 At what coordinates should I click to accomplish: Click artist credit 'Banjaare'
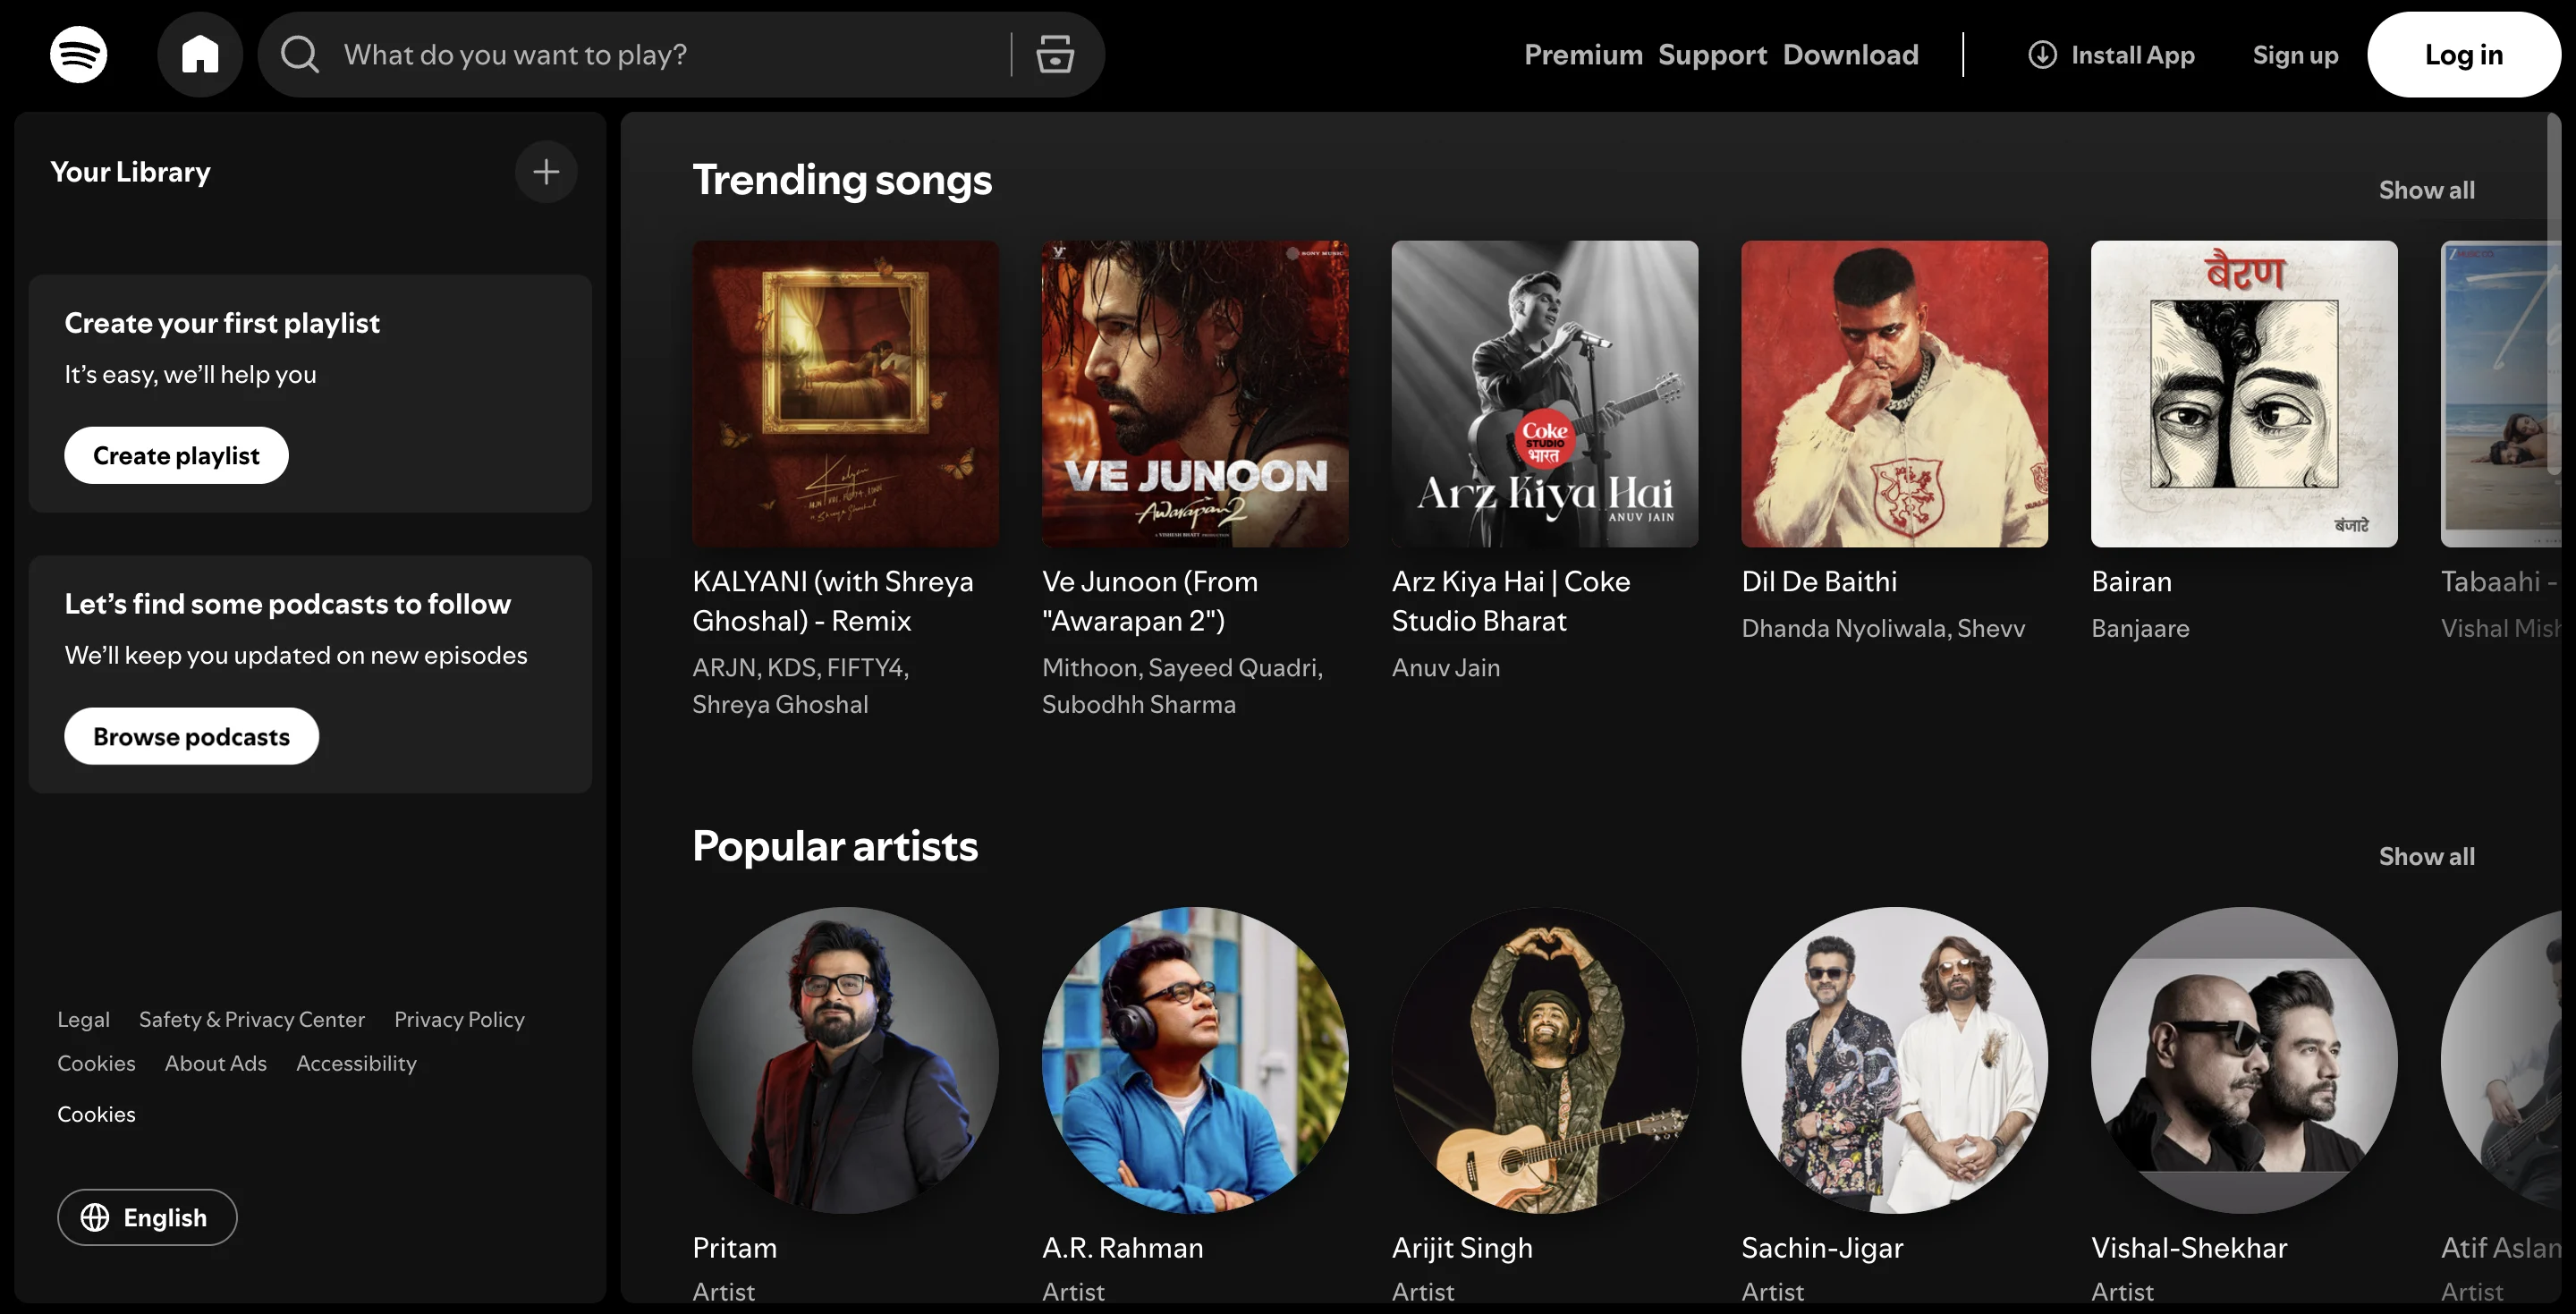pyautogui.click(x=2140, y=628)
